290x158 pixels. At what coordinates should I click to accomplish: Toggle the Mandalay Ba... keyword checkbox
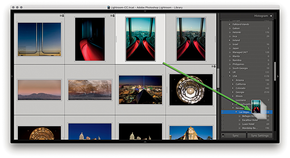(x=223, y=128)
